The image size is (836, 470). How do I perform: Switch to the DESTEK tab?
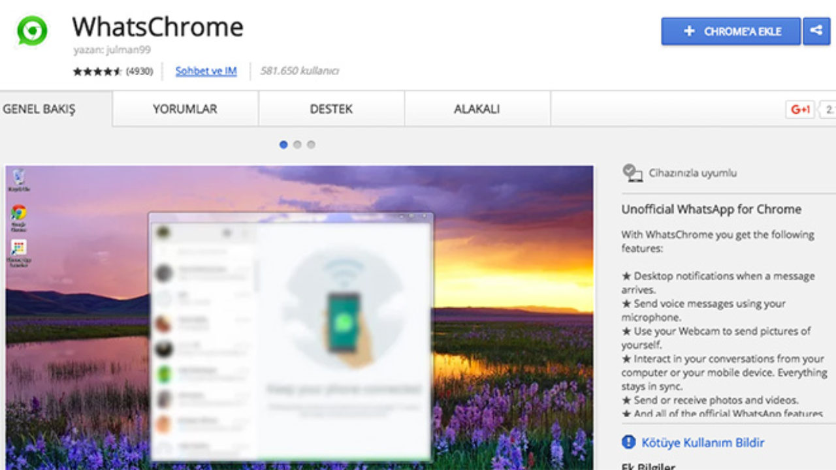click(x=331, y=109)
